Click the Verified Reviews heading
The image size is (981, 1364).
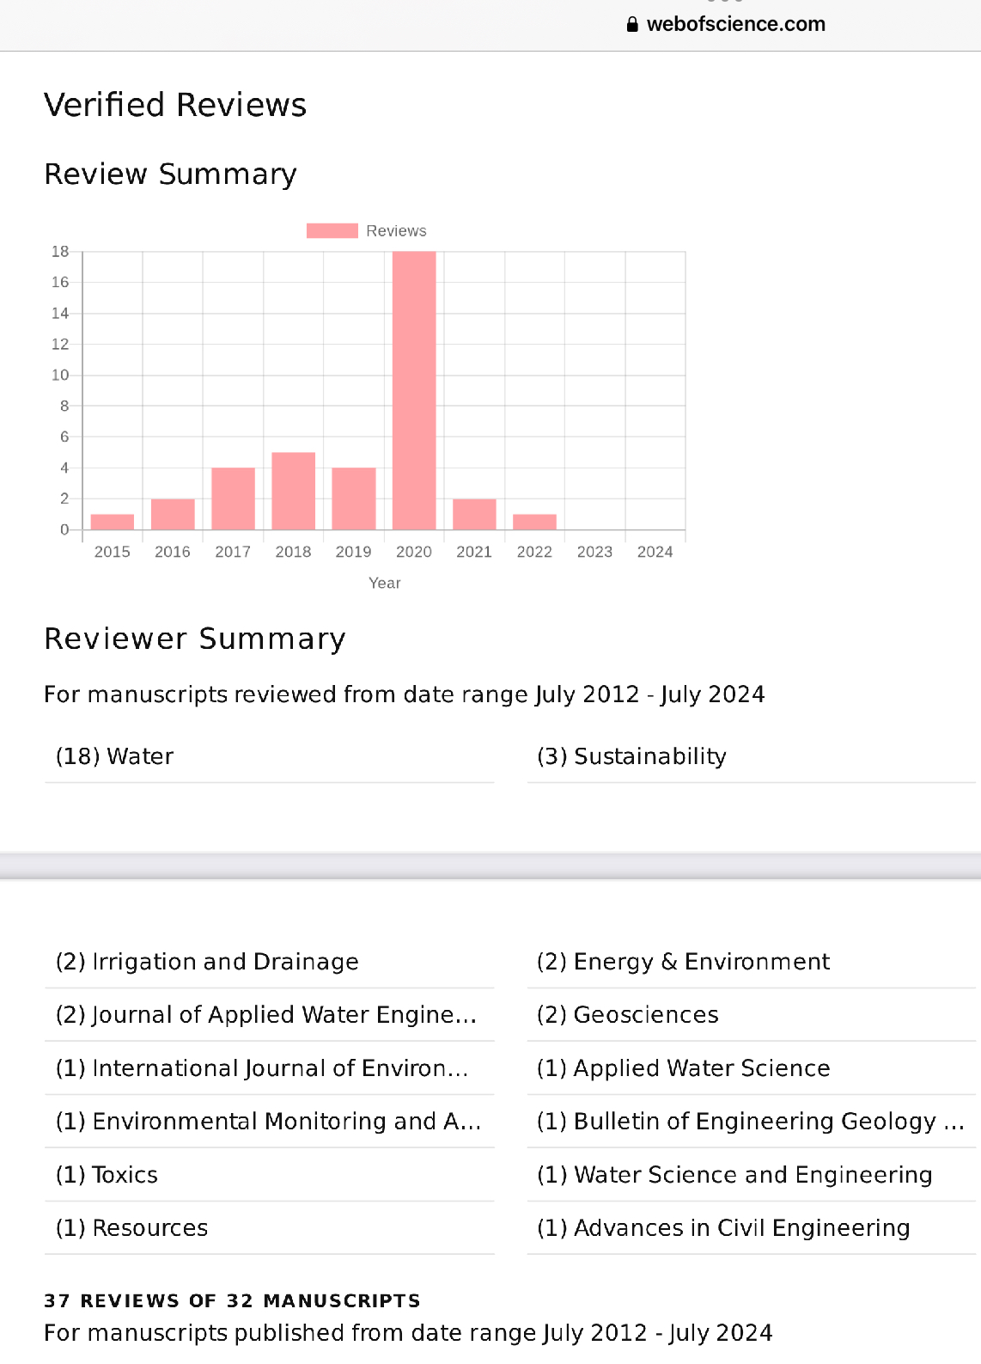(175, 105)
